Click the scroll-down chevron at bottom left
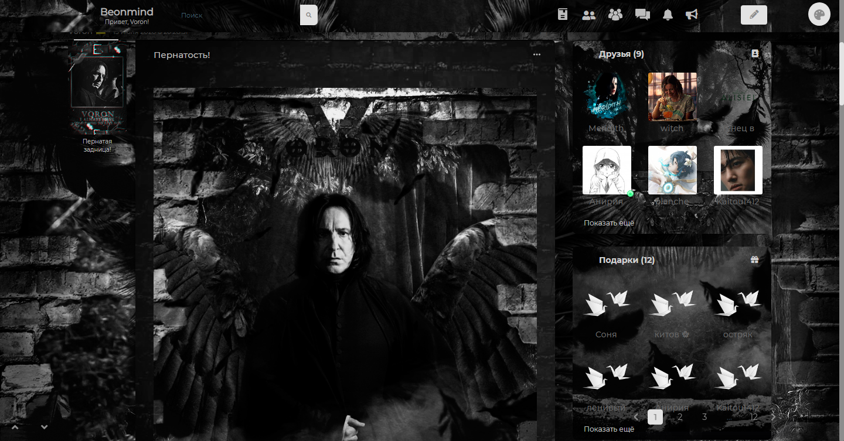The image size is (844, 441). tap(44, 427)
